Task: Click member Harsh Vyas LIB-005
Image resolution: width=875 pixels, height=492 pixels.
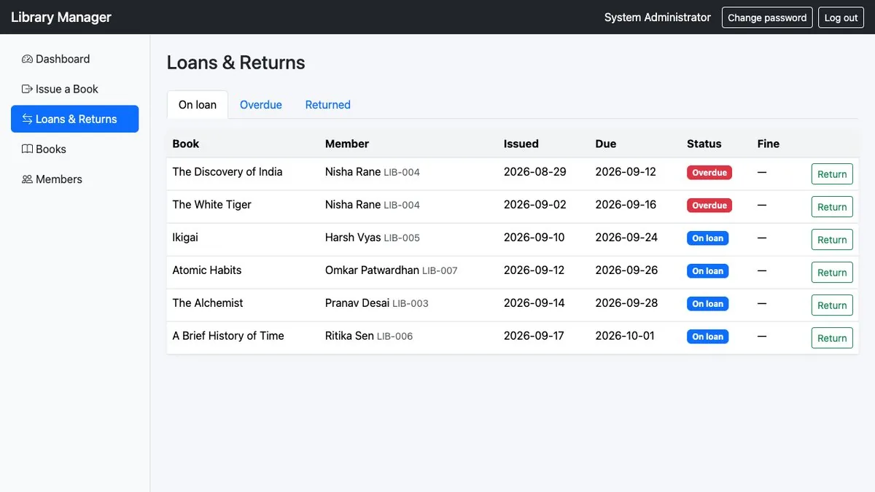Action: (373, 238)
